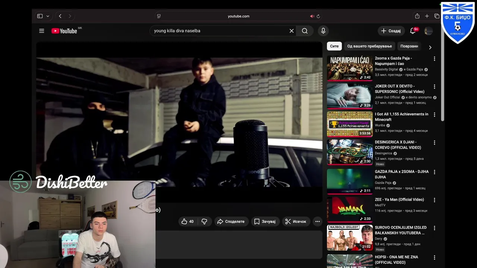Mute the tab via address bar speaker icon
Image resolution: width=477 pixels, height=268 pixels.
pos(312,16)
